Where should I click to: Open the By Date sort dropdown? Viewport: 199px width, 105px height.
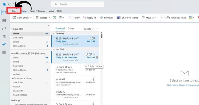89,29
